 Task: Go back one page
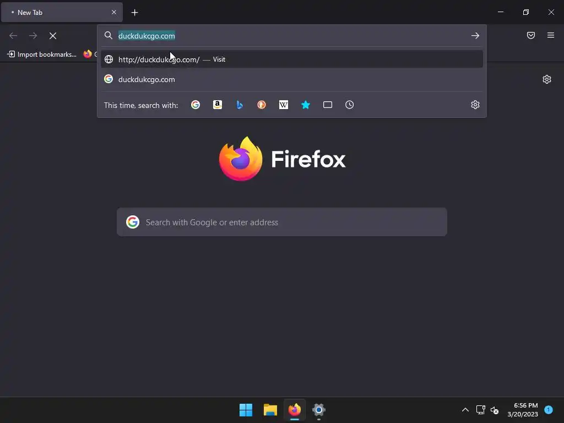tap(13, 36)
